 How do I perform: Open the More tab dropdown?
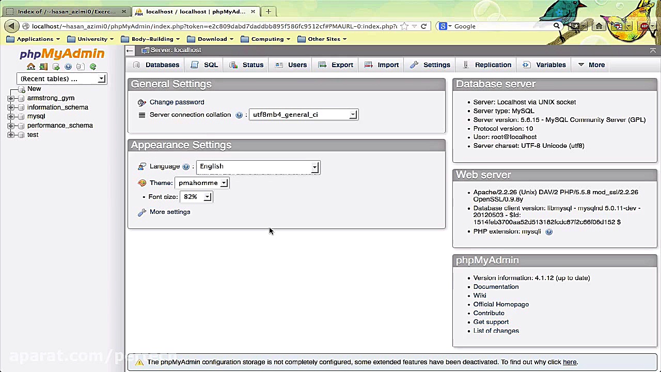591,65
